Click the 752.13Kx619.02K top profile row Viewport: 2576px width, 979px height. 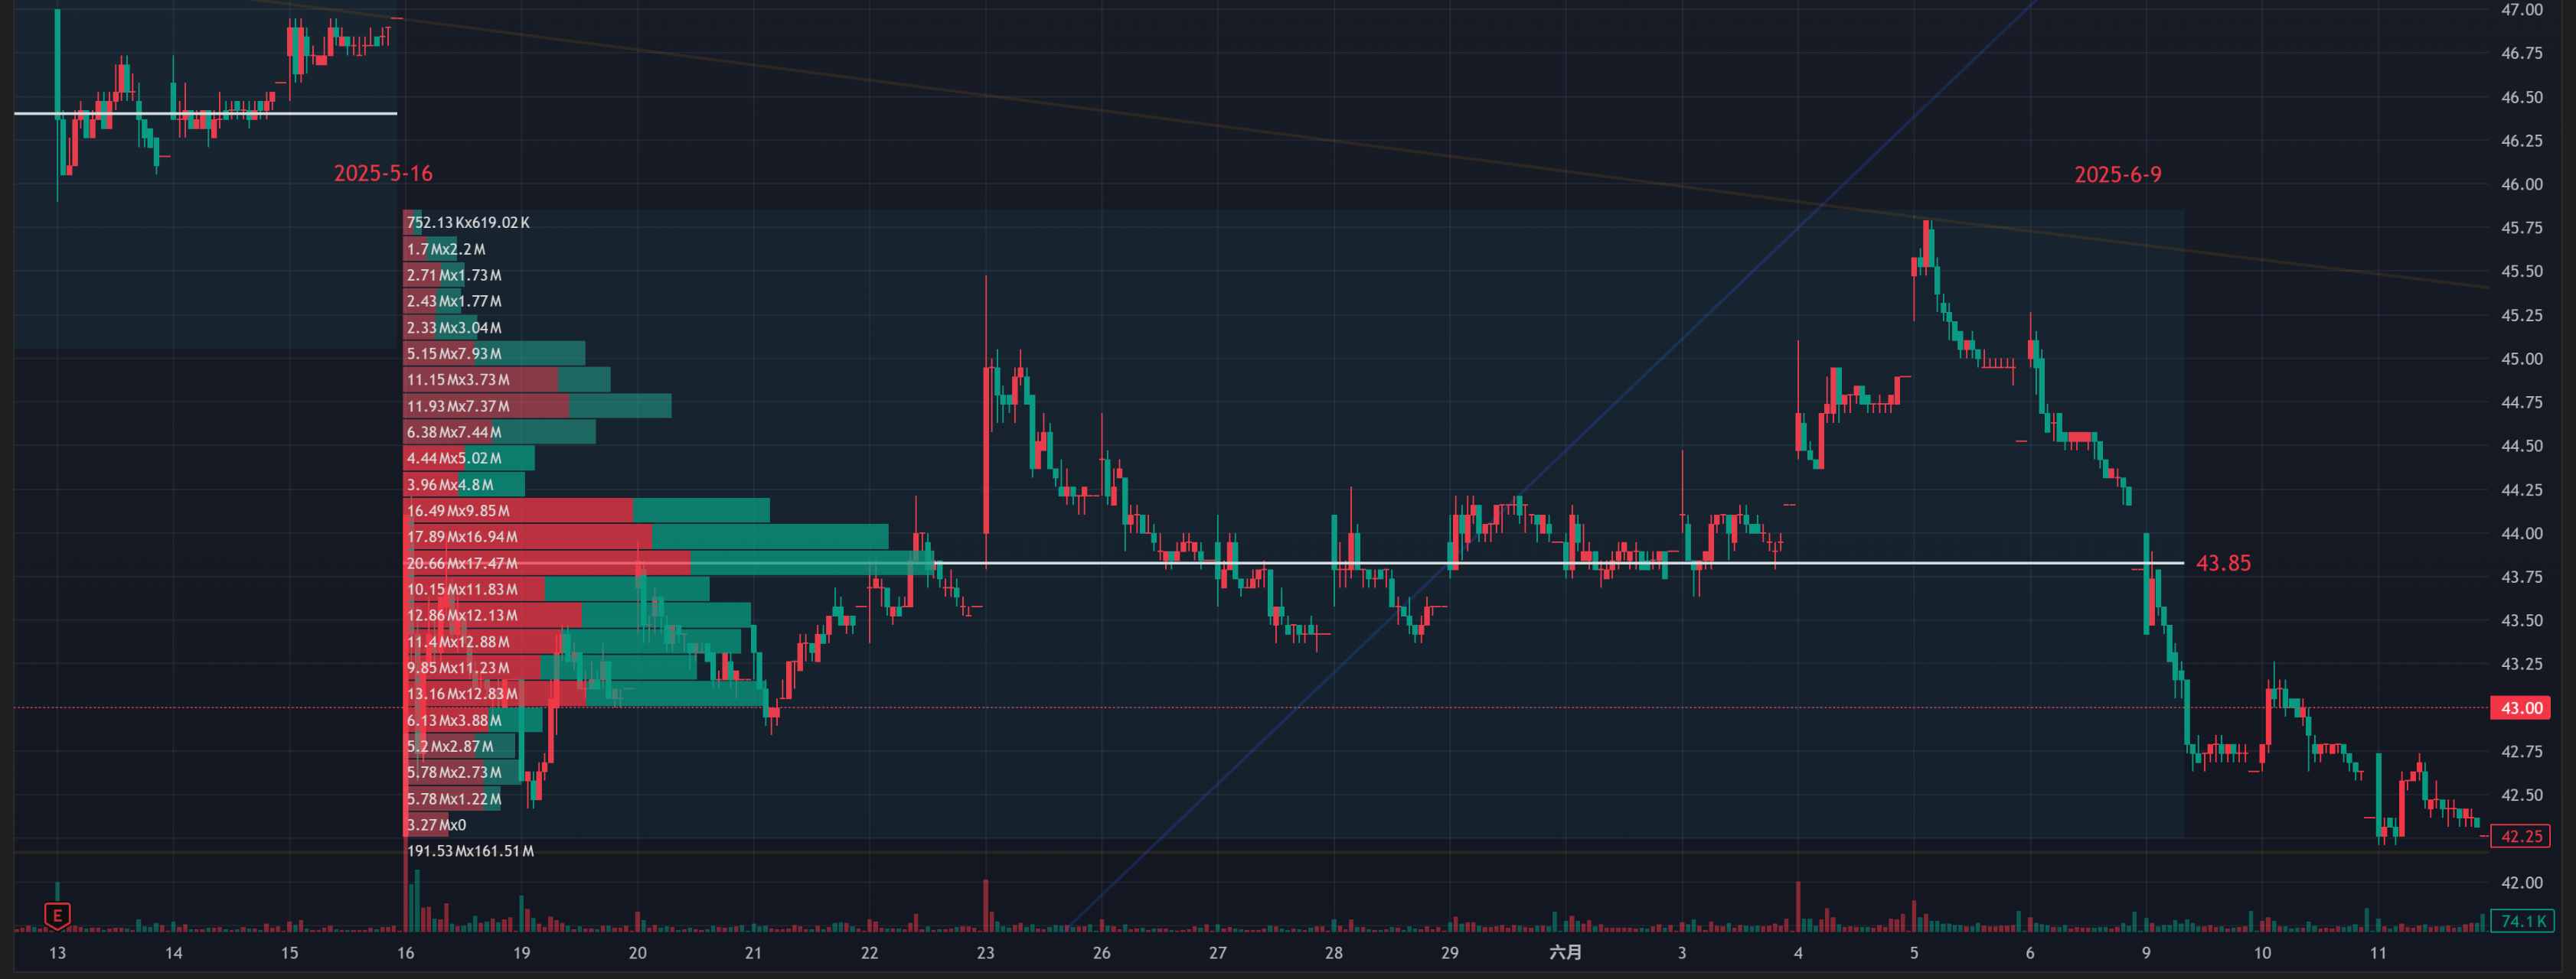pyautogui.click(x=468, y=223)
